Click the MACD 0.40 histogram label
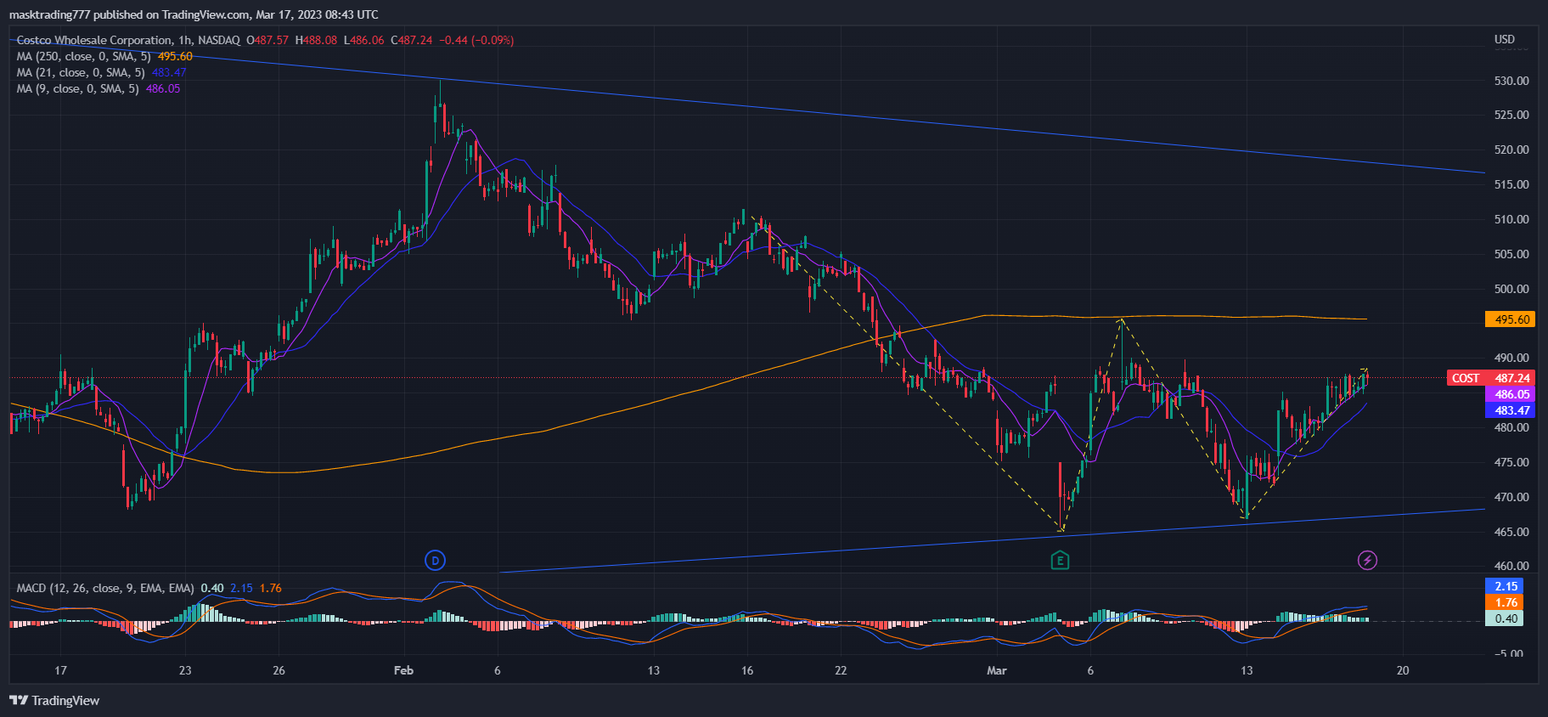This screenshot has width=1548, height=717. tap(1504, 618)
